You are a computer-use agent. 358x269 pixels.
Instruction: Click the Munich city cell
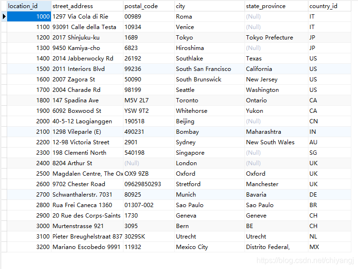tap(210, 195)
